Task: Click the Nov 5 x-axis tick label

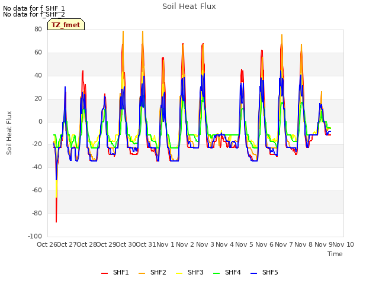Action: (245, 244)
